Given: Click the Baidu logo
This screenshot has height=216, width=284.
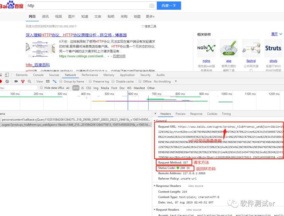Looking at the screenshot, I should pos(12,5).
